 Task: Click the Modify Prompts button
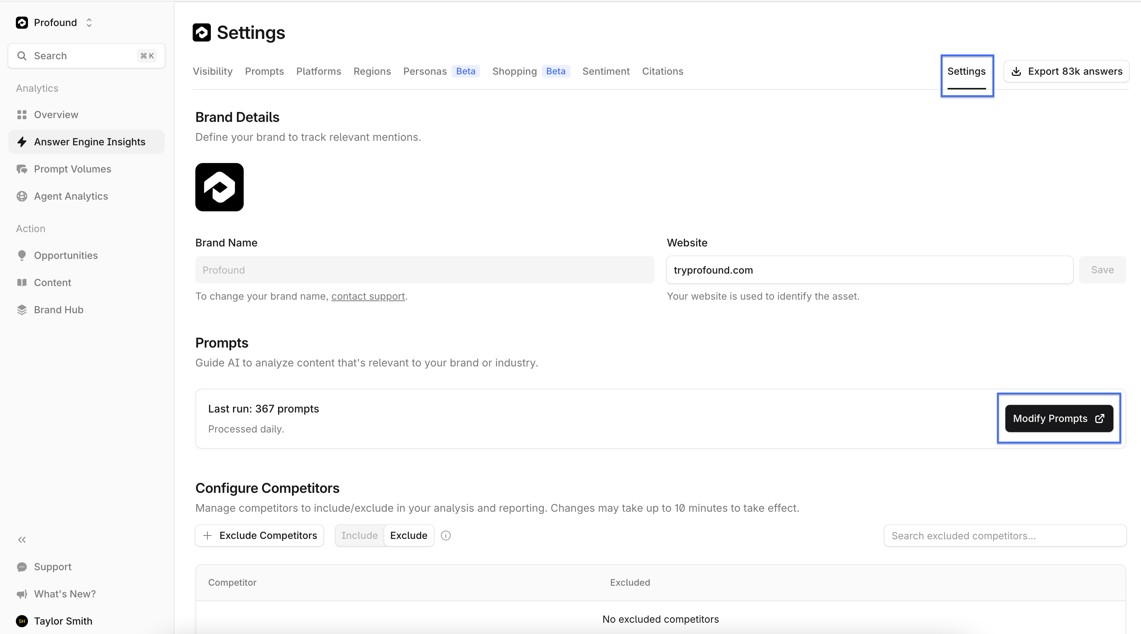click(x=1058, y=418)
